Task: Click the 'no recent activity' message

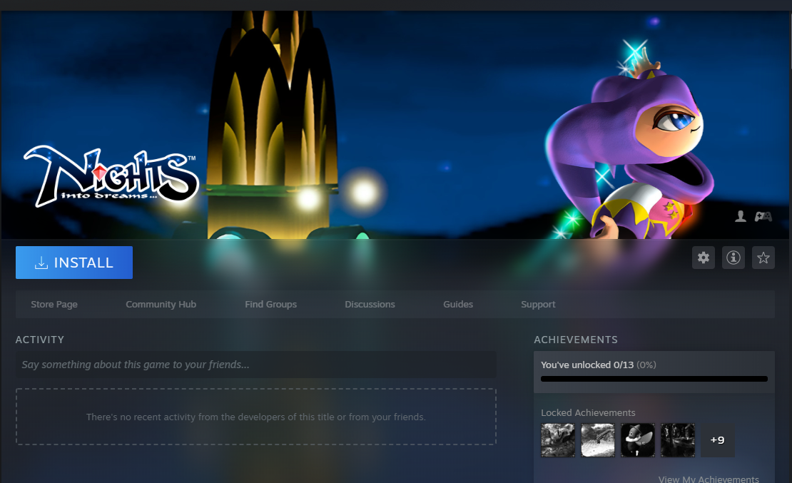Action: [x=255, y=417]
